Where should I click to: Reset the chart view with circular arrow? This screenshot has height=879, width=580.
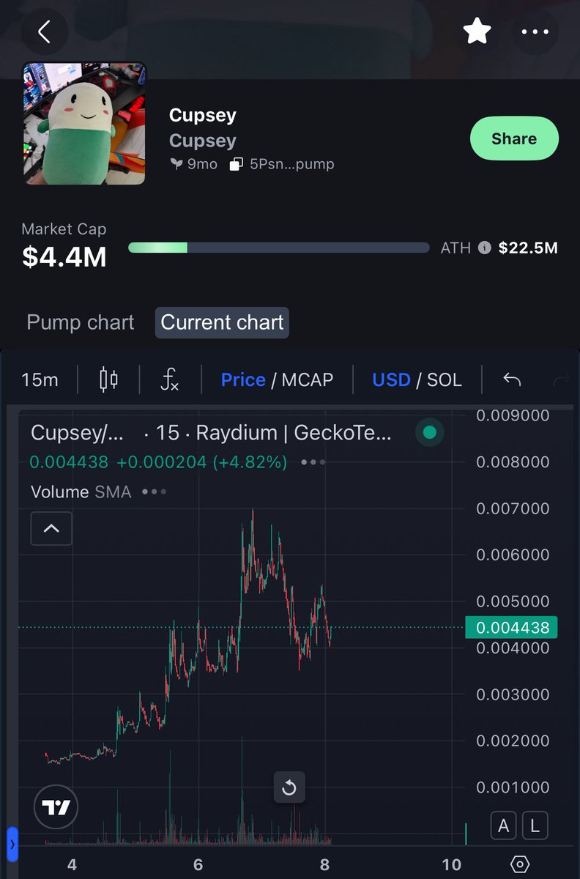click(x=289, y=787)
